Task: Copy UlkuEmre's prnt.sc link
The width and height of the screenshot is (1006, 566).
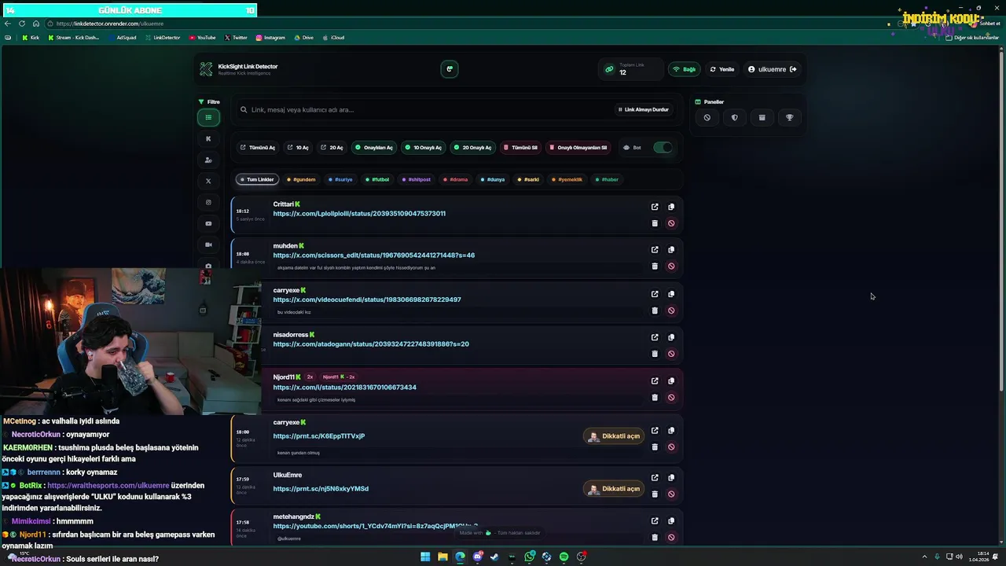Action: [671, 478]
